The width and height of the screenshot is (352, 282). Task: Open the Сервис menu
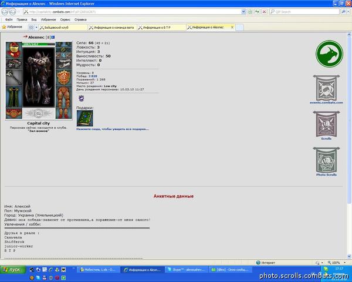pos(65,19)
